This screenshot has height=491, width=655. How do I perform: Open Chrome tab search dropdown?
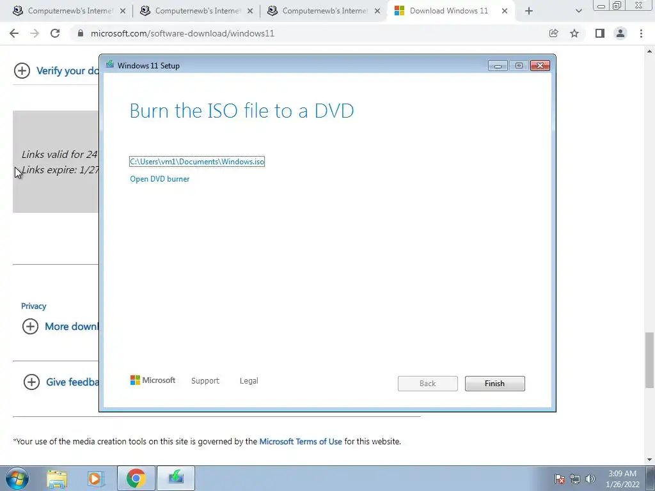[578, 12]
